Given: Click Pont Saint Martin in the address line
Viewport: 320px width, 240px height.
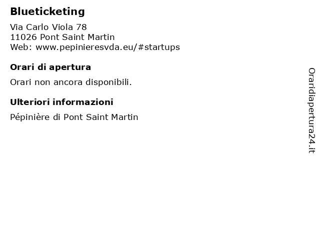Looking at the screenshot, I should coord(77,37).
